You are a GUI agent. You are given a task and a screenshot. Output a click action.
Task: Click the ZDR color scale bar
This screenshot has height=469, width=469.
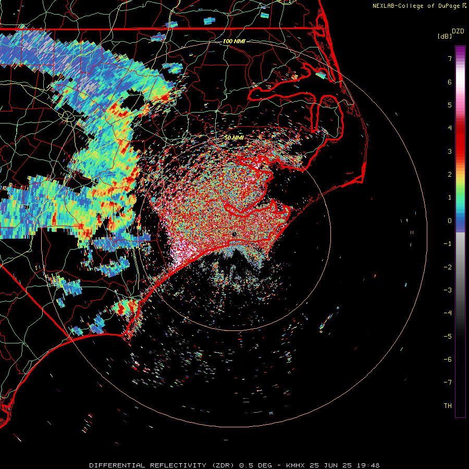[460, 231]
